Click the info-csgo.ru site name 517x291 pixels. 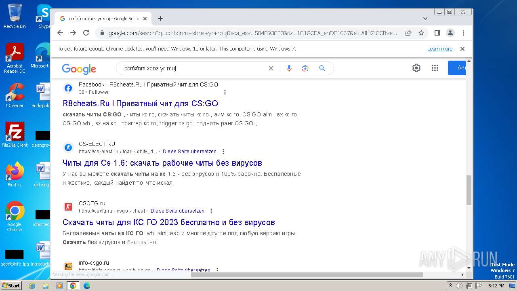[94, 263]
